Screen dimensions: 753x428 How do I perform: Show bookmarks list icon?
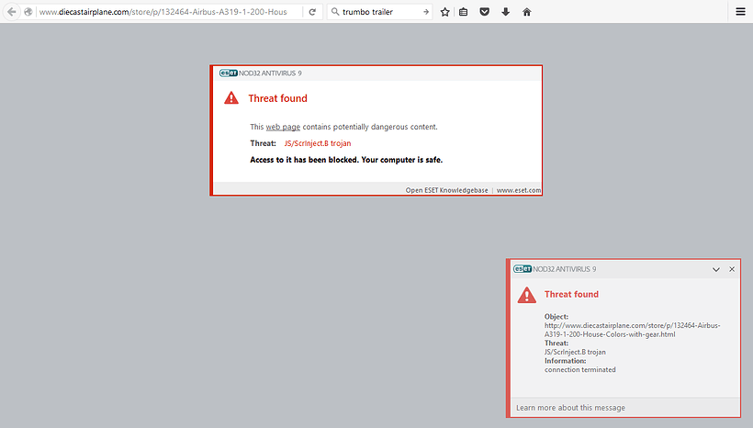tap(464, 12)
